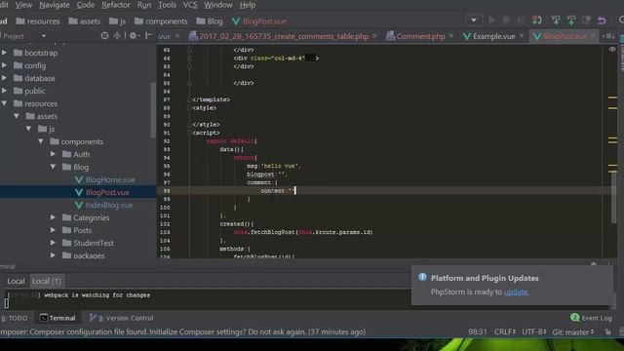
Task: Switch to the Local terminal tab
Action: click(x=16, y=281)
